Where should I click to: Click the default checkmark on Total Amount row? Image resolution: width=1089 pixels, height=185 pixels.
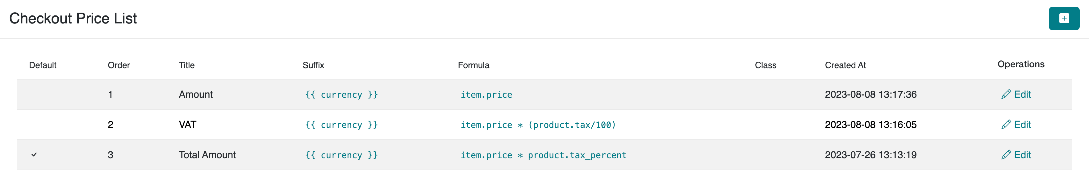34,155
